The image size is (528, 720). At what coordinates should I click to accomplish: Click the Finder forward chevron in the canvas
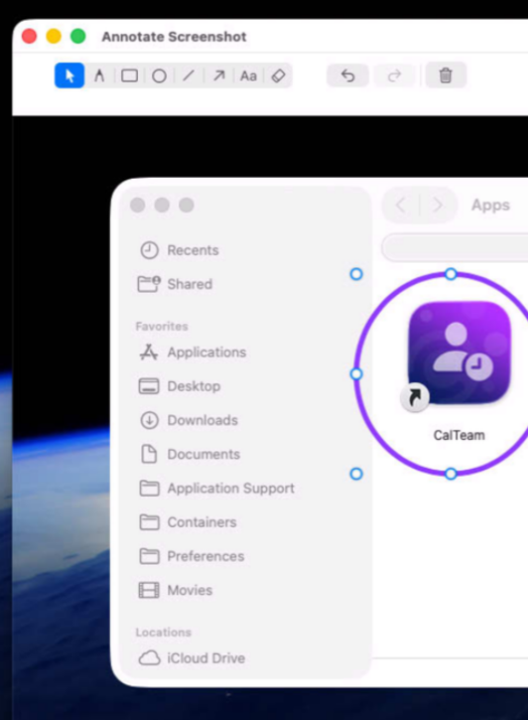[x=438, y=205]
